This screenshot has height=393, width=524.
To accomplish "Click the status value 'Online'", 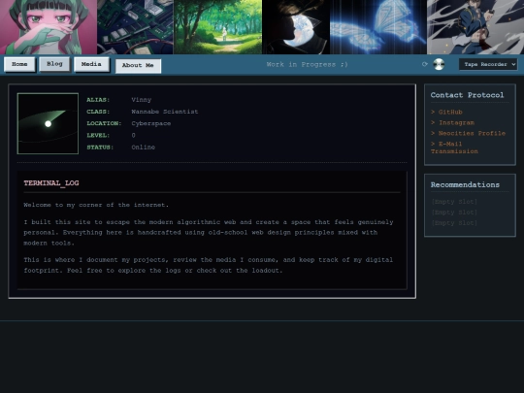I will pyautogui.click(x=143, y=147).
